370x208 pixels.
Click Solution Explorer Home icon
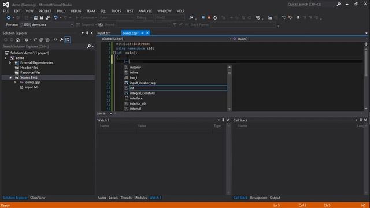coord(18,40)
